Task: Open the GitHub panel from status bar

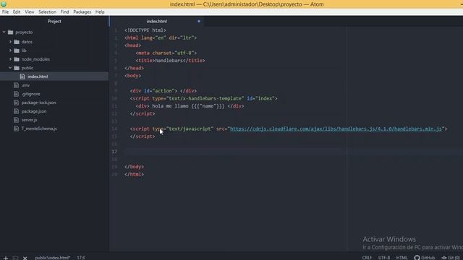Action: pyautogui.click(x=425, y=258)
